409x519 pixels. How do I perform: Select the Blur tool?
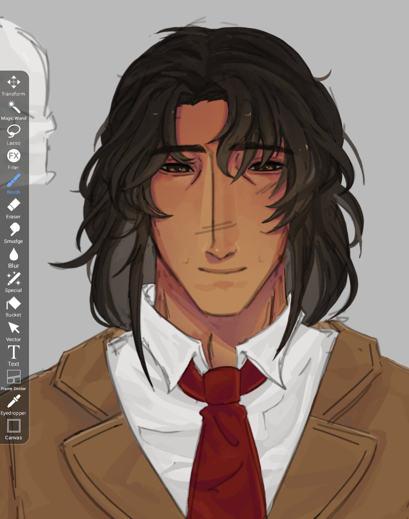click(13, 258)
